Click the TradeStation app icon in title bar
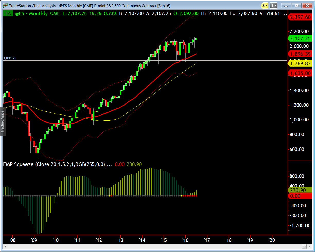This screenshot has height=252, width=315. click(x=5, y=5)
